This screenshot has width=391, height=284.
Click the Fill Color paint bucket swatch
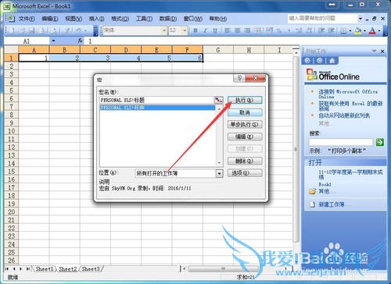(358, 31)
